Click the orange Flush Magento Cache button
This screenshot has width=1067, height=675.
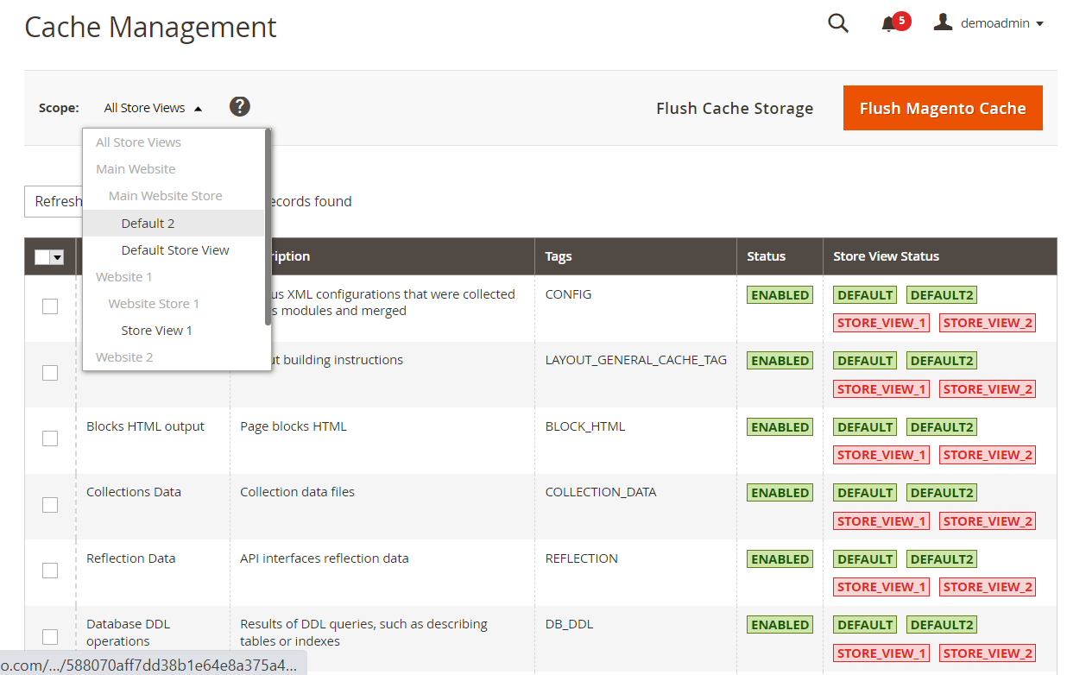coord(943,108)
